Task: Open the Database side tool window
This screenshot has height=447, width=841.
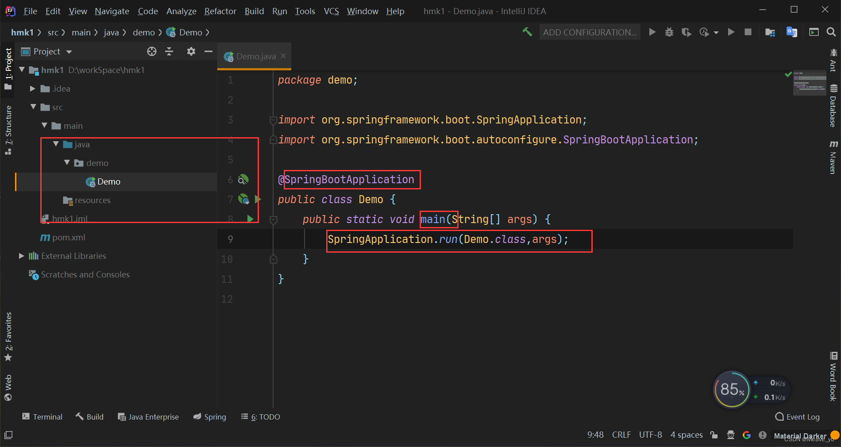Action: 833,105
